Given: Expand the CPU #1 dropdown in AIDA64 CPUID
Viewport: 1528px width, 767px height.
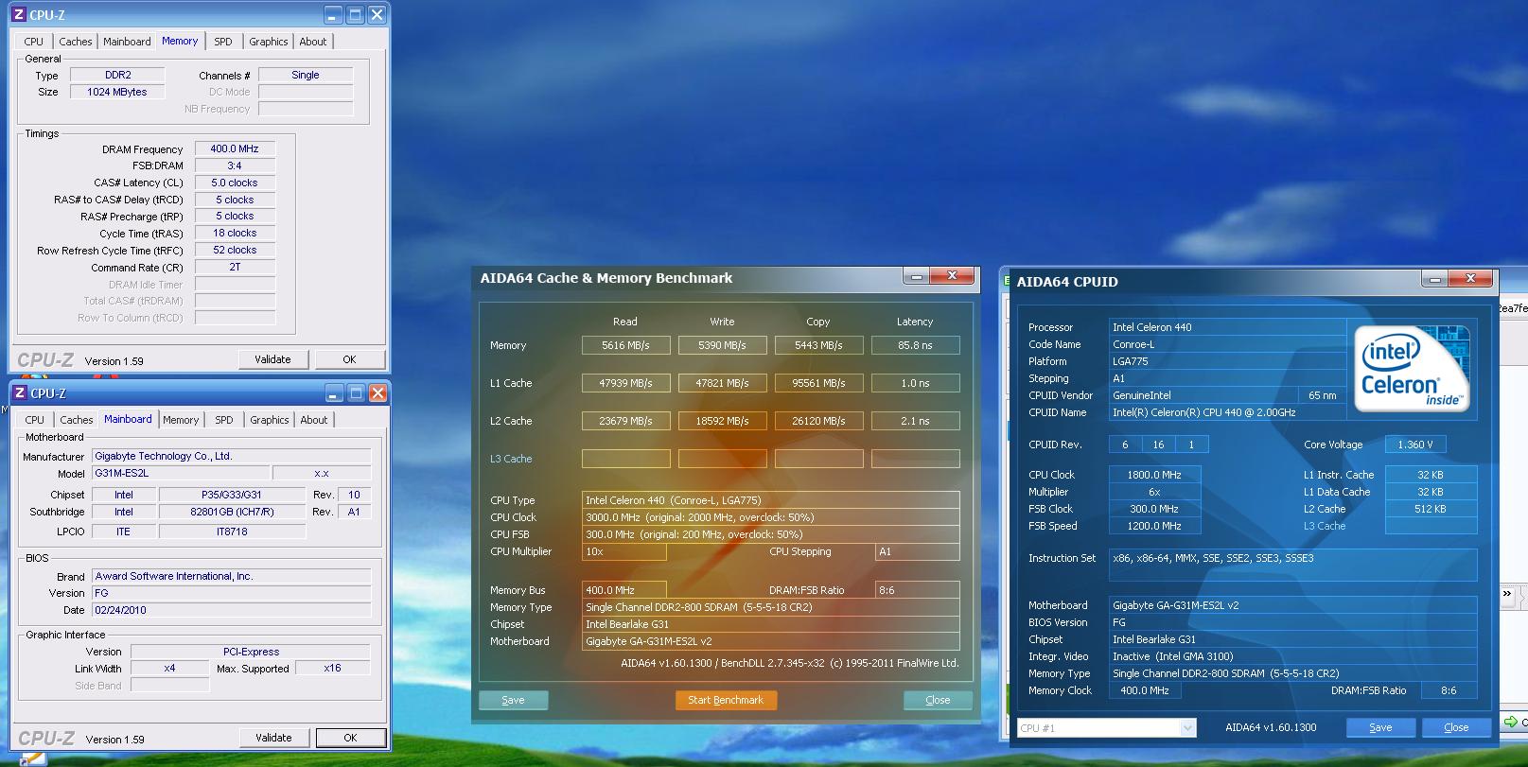Looking at the screenshot, I should click(1187, 727).
